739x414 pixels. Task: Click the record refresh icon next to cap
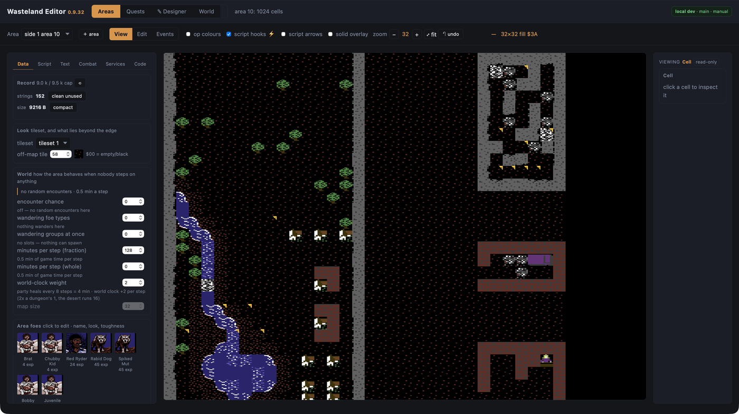click(x=80, y=83)
